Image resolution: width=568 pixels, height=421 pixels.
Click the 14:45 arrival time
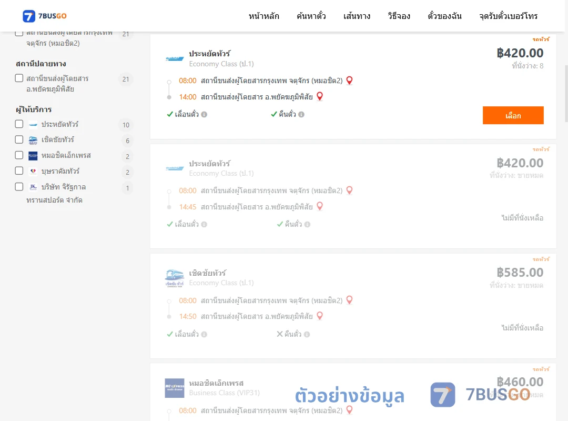(x=188, y=207)
